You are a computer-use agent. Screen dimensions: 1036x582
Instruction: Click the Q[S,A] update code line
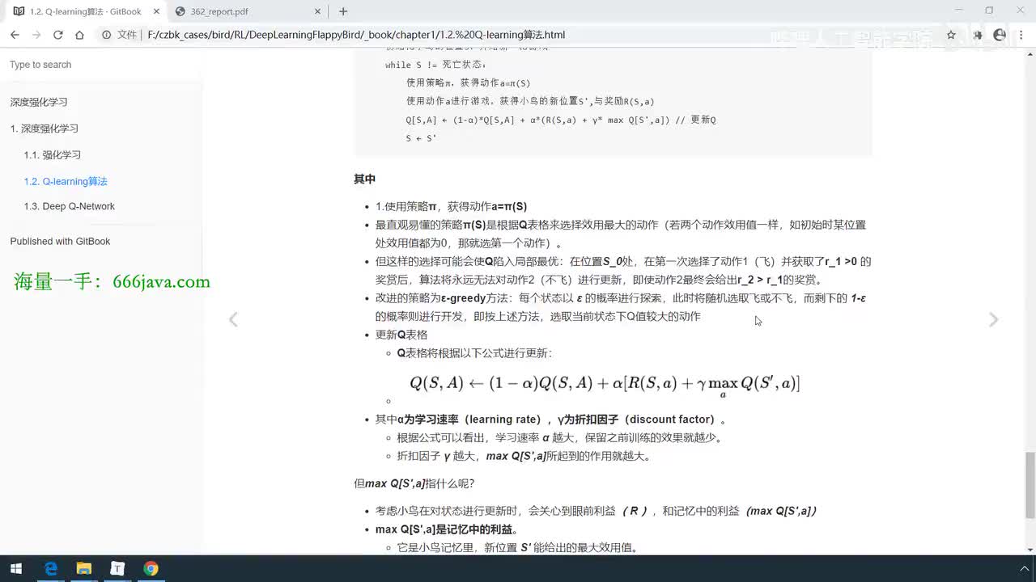(561, 120)
